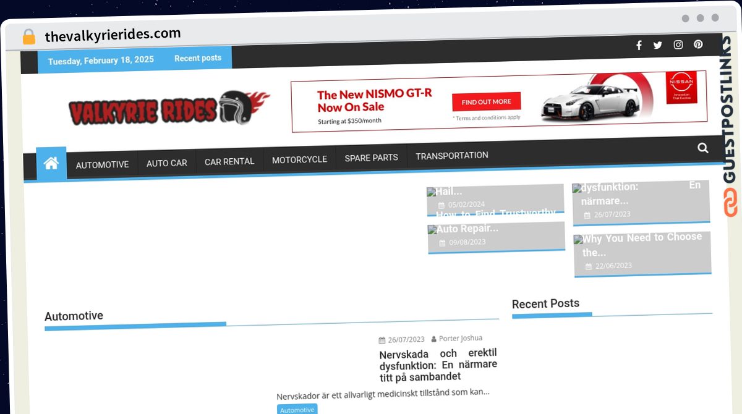The width and height of the screenshot is (742, 414).
Task: Click the Automotive section heading
Action: (74, 316)
